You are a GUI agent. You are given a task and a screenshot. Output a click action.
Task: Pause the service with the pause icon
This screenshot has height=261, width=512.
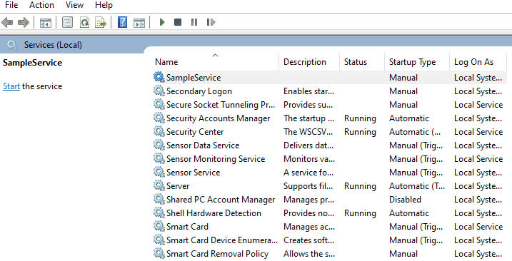tap(194, 22)
